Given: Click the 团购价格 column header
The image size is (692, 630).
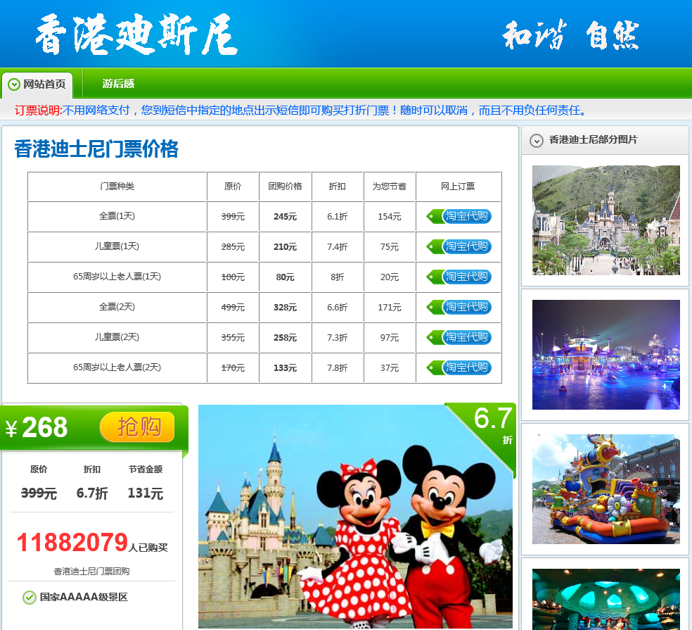Looking at the screenshot, I should tap(285, 187).
